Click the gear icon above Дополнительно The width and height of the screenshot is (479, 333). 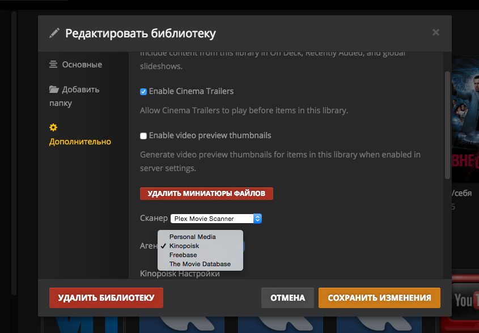coord(53,127)
